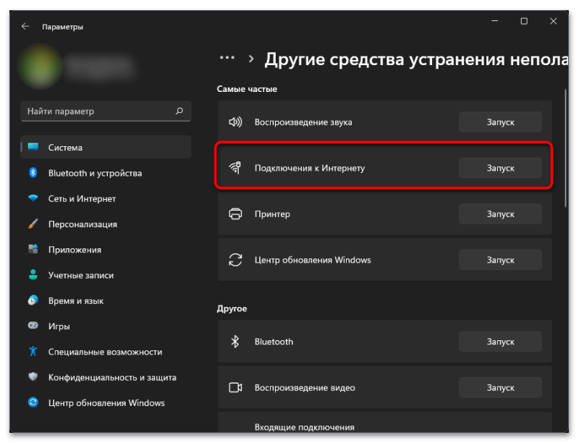Click the sync icon for Центр обновления Windows troubleshooter
The width and height of the screenshot is (579, 443).
pos(235,260)
